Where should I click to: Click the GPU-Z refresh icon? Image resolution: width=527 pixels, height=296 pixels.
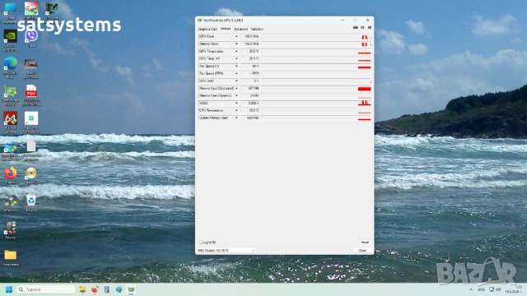point(362,27)
